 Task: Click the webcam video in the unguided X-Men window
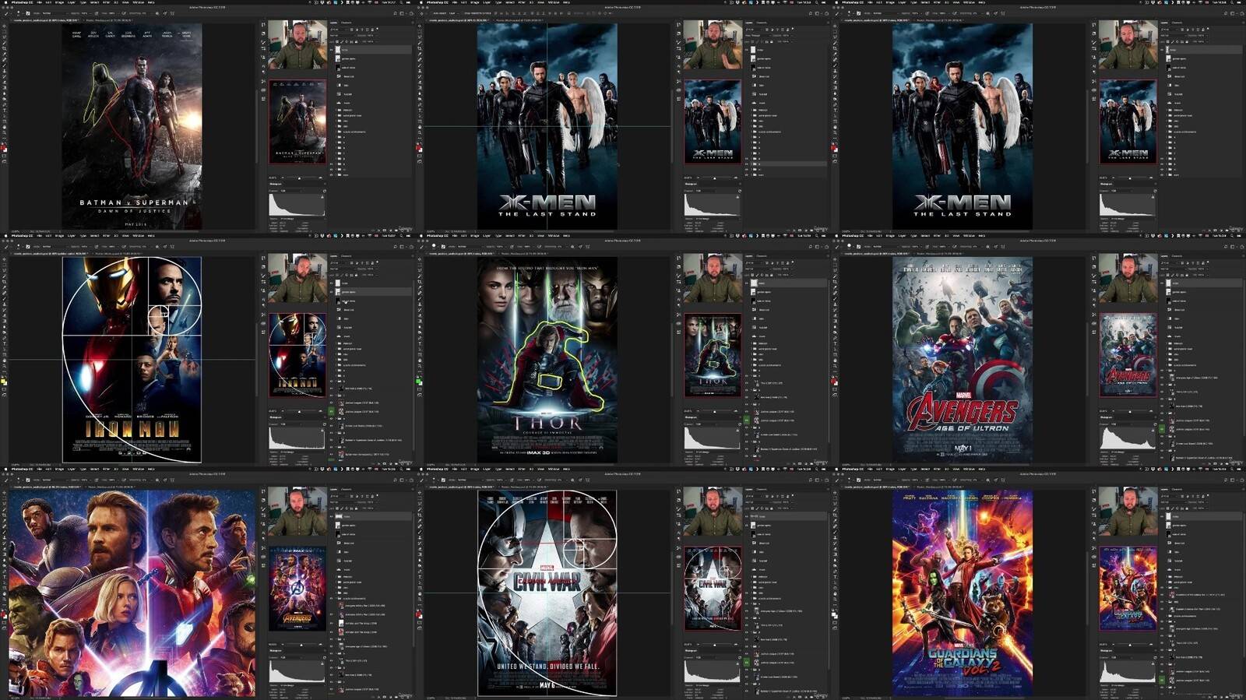[x=1128, y=44]
